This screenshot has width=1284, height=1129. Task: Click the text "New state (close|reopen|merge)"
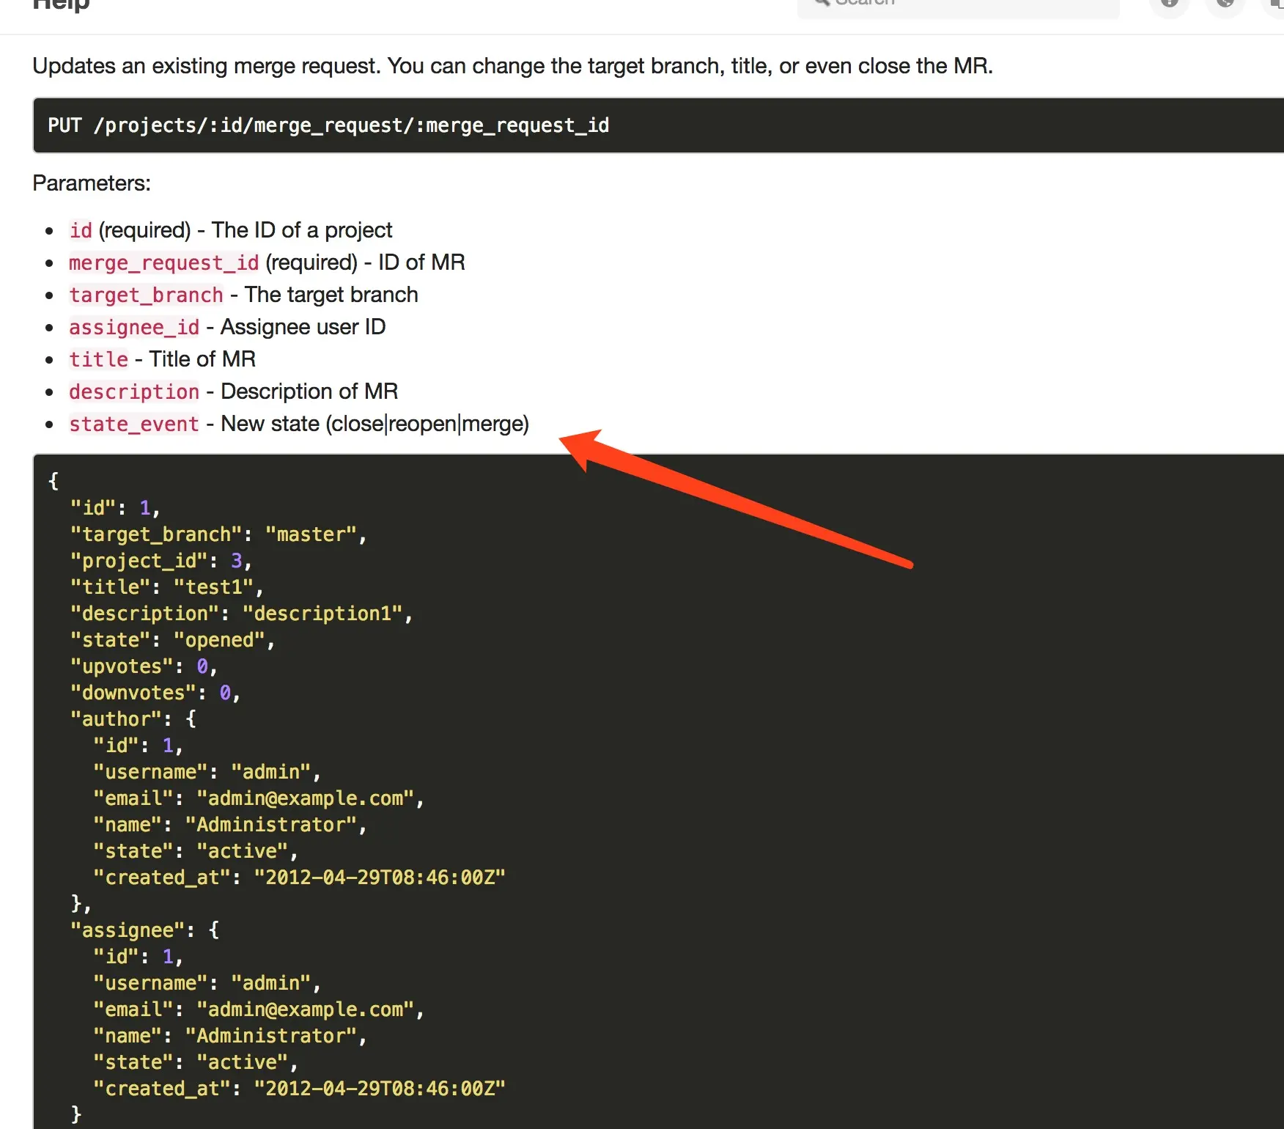(x=375, y=424)
